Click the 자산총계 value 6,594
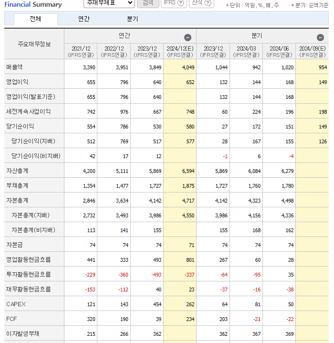The width and height of the screenshot is (334, 343). click(x=188, y=171)
